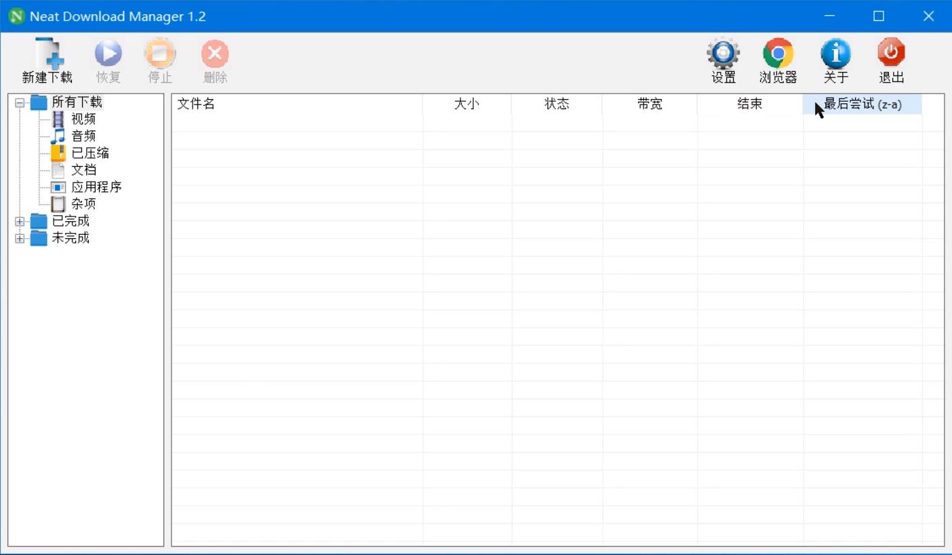The width and height of the screenshot is (952, 555).
Task: Click the 删除 delete button
Action: [x=215, y=61]
